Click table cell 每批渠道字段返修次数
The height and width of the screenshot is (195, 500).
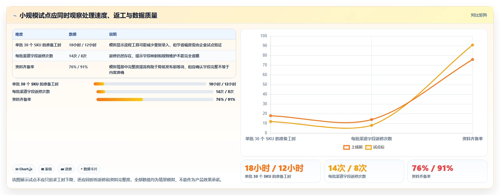pyautogui.click(x=34, y=56)
